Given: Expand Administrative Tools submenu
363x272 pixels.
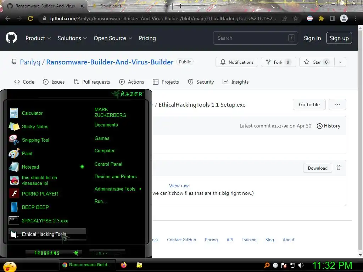Looking at the screenshot, I should pyautogui.click(x=118, y=189).
